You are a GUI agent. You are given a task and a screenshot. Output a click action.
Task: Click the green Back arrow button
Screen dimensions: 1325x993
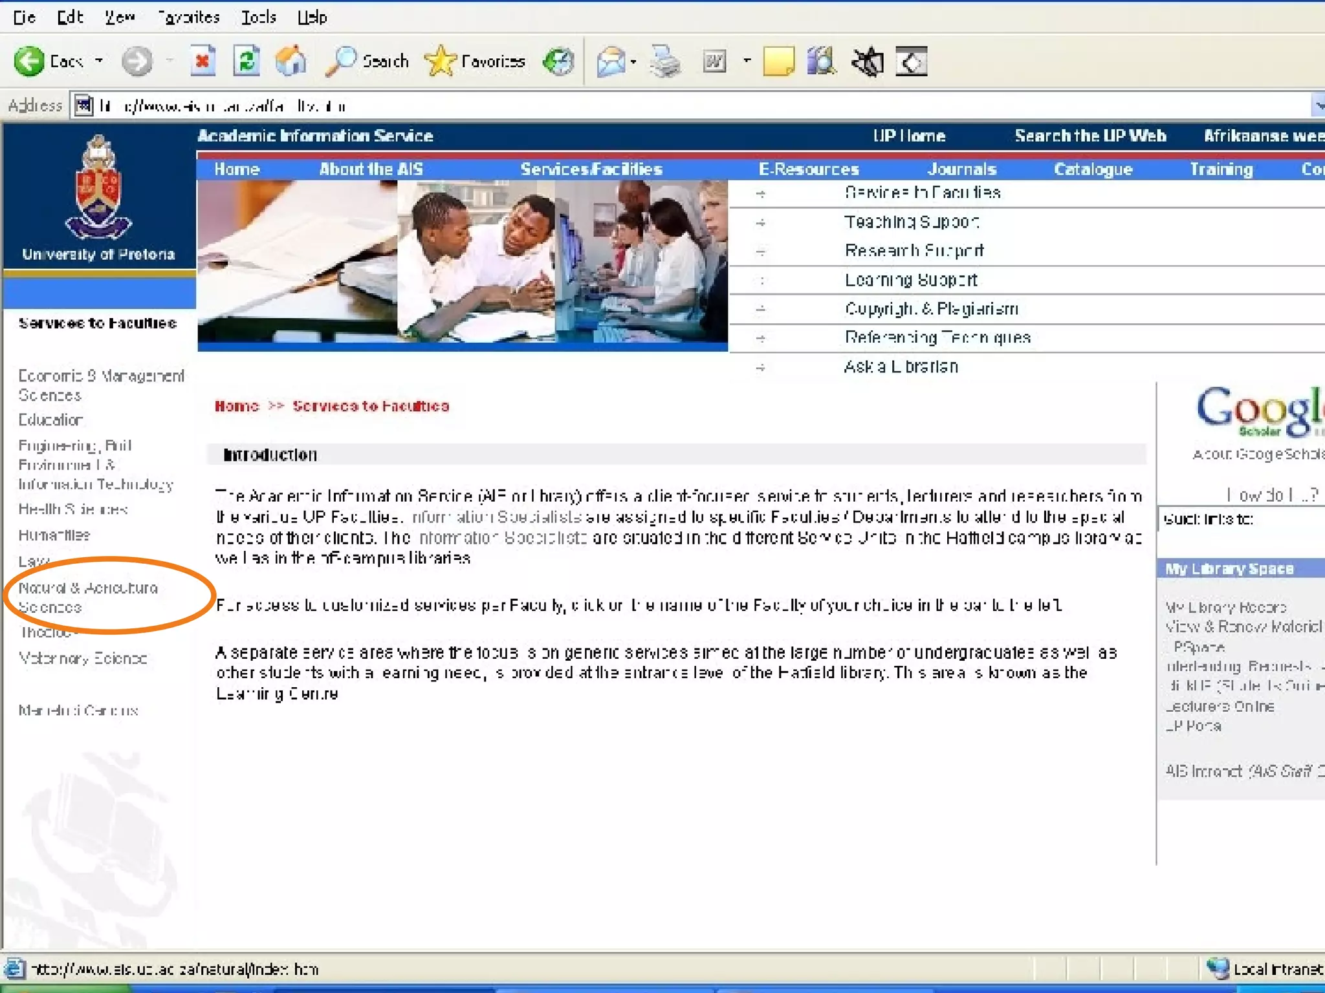point(29,62)
